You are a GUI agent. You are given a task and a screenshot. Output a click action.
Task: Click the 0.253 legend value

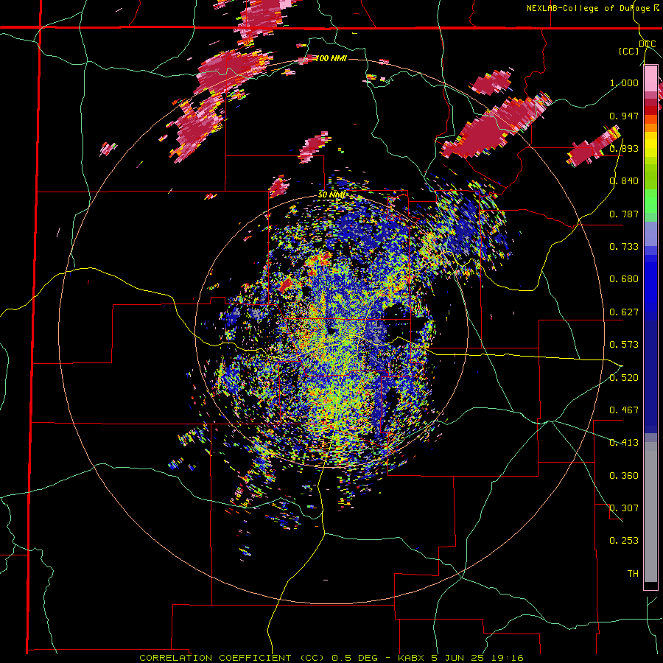click(624, 541)
